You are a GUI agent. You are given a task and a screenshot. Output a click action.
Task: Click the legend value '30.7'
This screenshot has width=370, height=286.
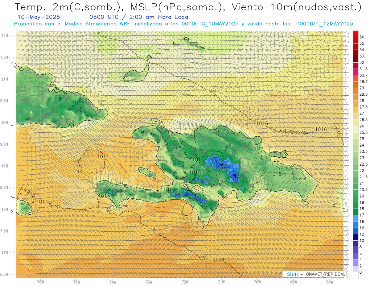[x=364, y=75]
